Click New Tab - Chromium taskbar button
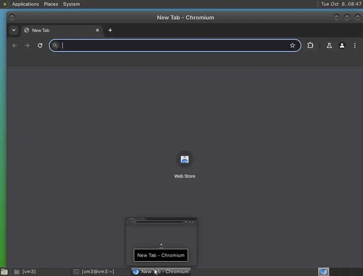This screenshot has height=276, width=363. [x=161, y=272]
